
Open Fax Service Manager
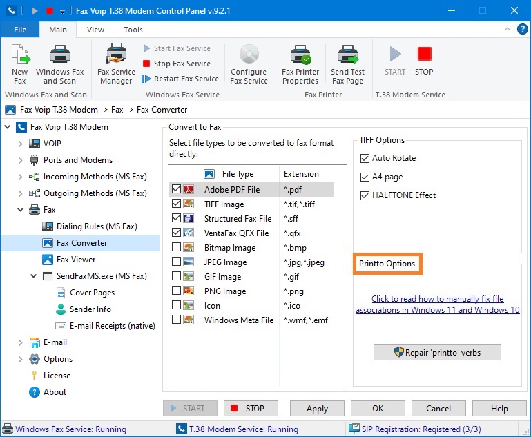click(116, 64)
